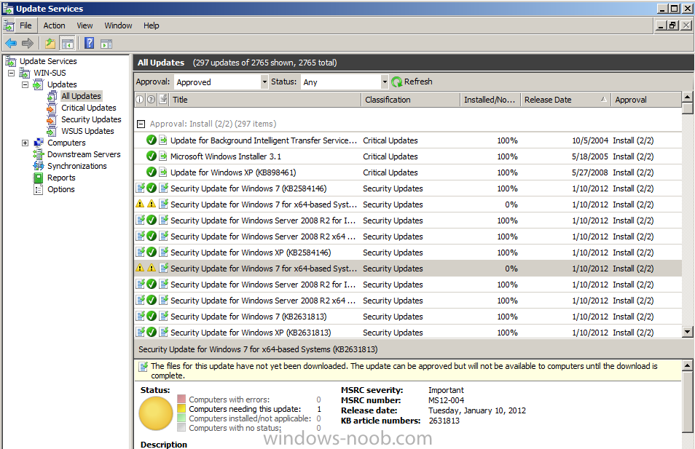Open the Help menu
695x449 pixels.
pyautogui.click(x=151, y=25)
